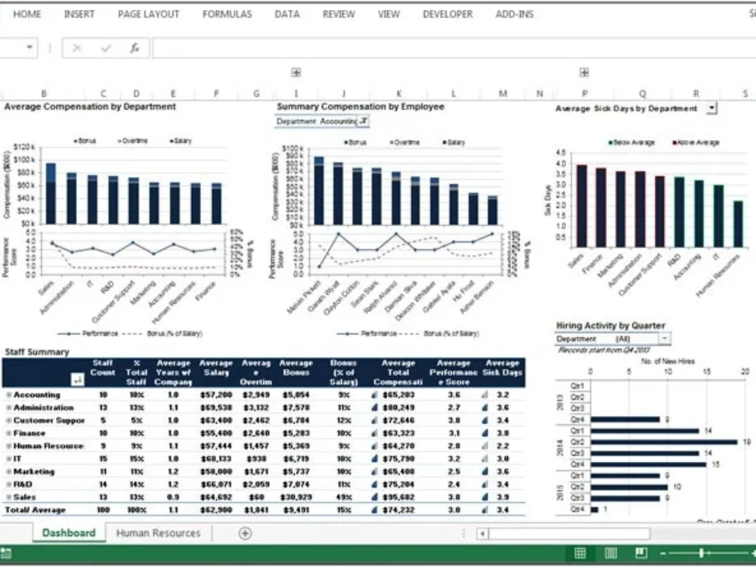756x567 pixels.
Task: Open the FORMULAS ribbon tab
Action: coord(227,14)
